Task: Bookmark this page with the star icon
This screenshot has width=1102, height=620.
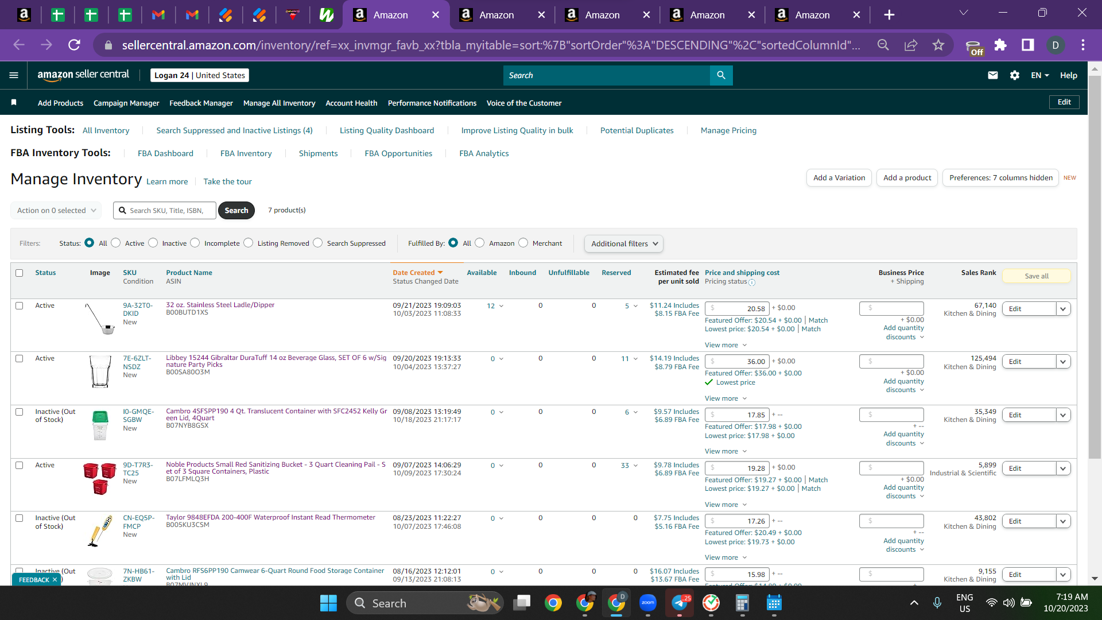Action: click(x=938, y=45)
